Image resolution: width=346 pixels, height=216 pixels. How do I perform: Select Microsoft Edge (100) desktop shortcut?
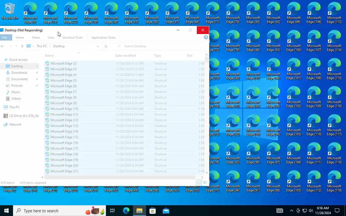pos(294,41)
